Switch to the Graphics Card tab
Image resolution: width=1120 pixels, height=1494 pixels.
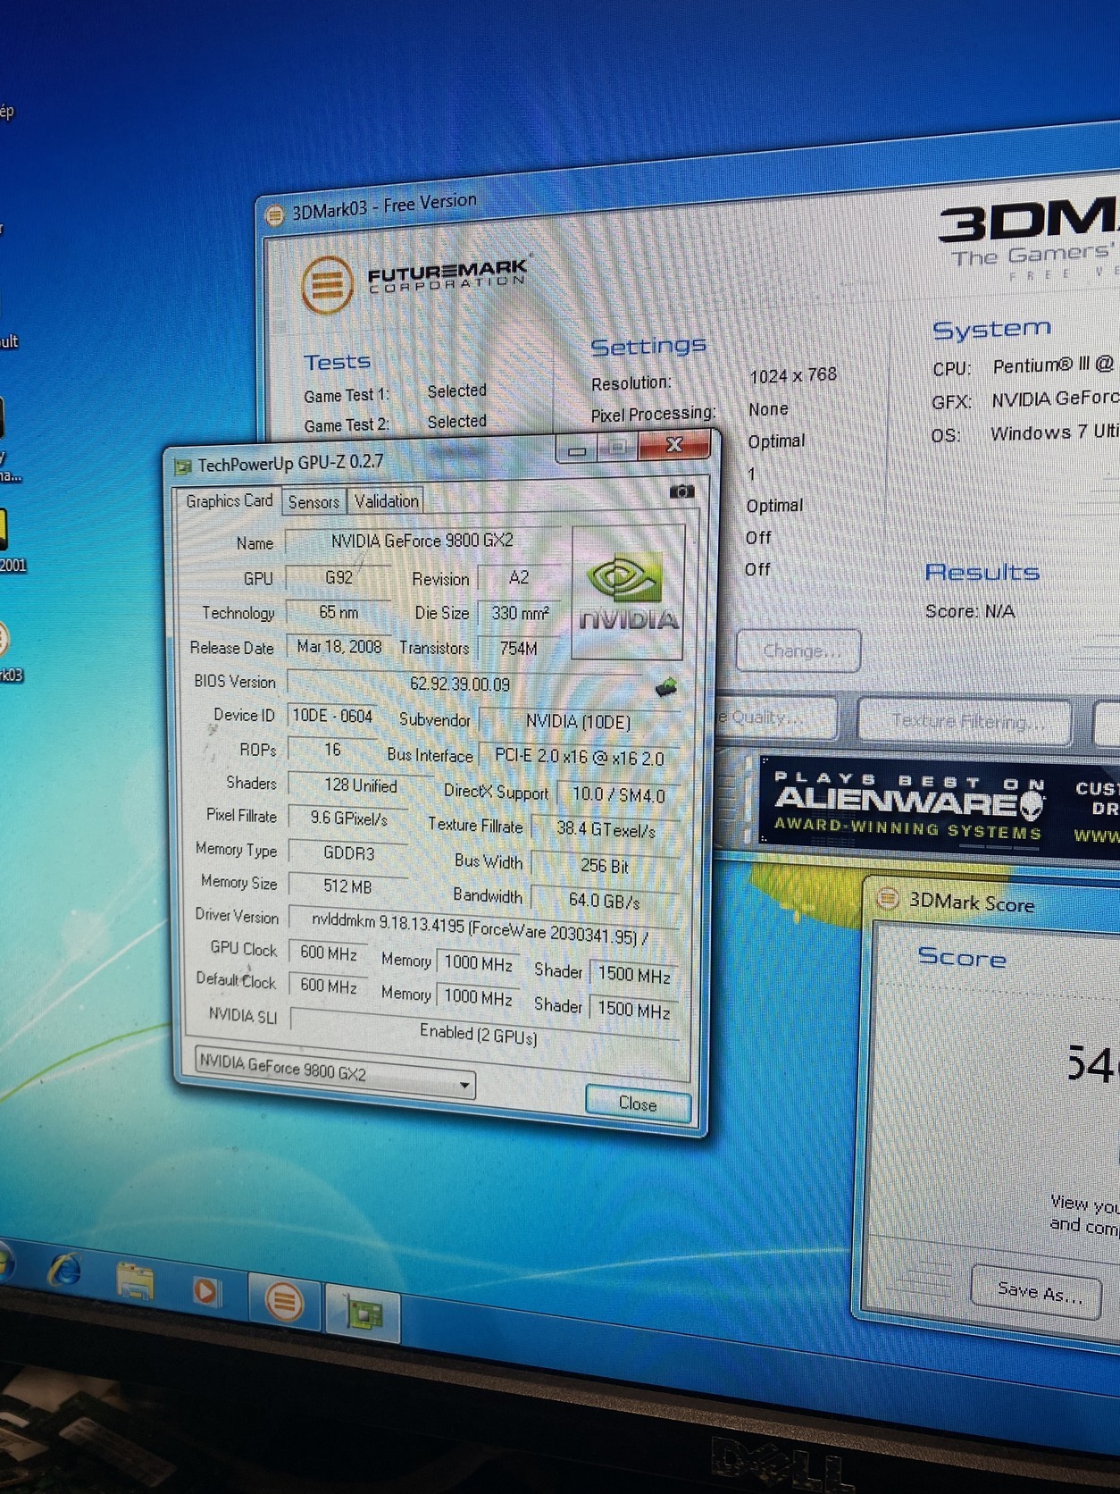pos(229,501)
